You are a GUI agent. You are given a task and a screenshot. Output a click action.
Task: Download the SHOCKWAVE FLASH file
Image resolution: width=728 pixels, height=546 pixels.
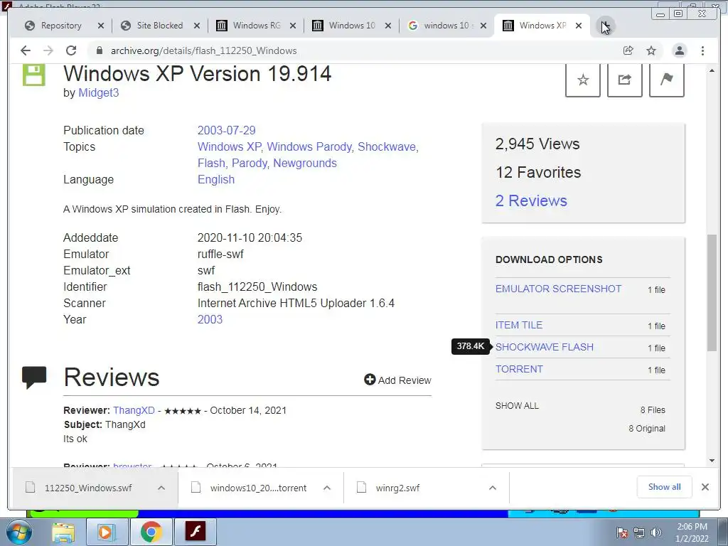tap(544, 347)
